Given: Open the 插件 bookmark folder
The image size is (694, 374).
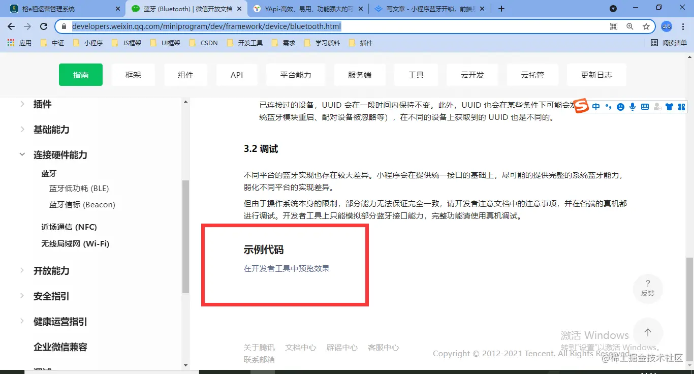Looking at the screenshot, I should click(361, 43).
